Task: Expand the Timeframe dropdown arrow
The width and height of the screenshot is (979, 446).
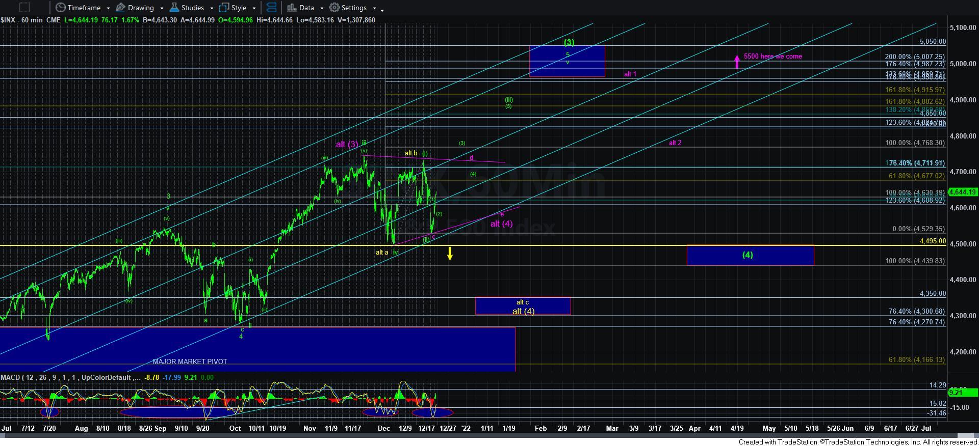Action: coord(108,8)
